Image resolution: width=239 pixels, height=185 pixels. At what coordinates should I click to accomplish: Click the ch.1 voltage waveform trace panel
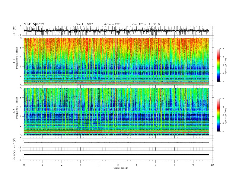[x=119, y=31]
